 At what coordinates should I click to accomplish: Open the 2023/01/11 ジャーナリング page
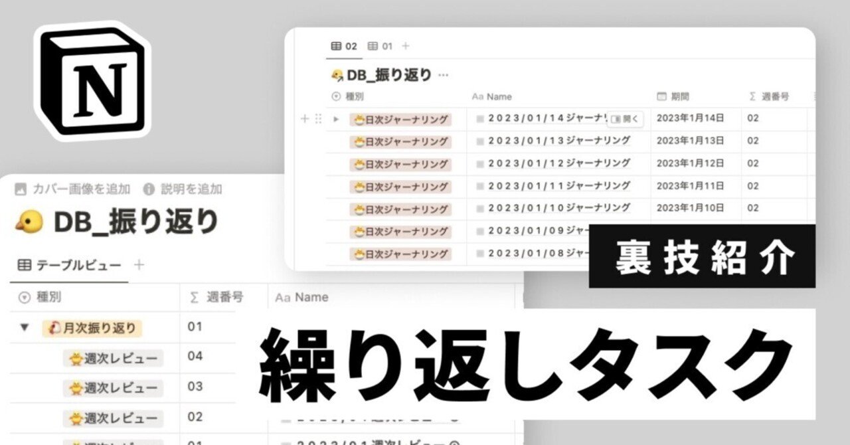click(559, 185)
